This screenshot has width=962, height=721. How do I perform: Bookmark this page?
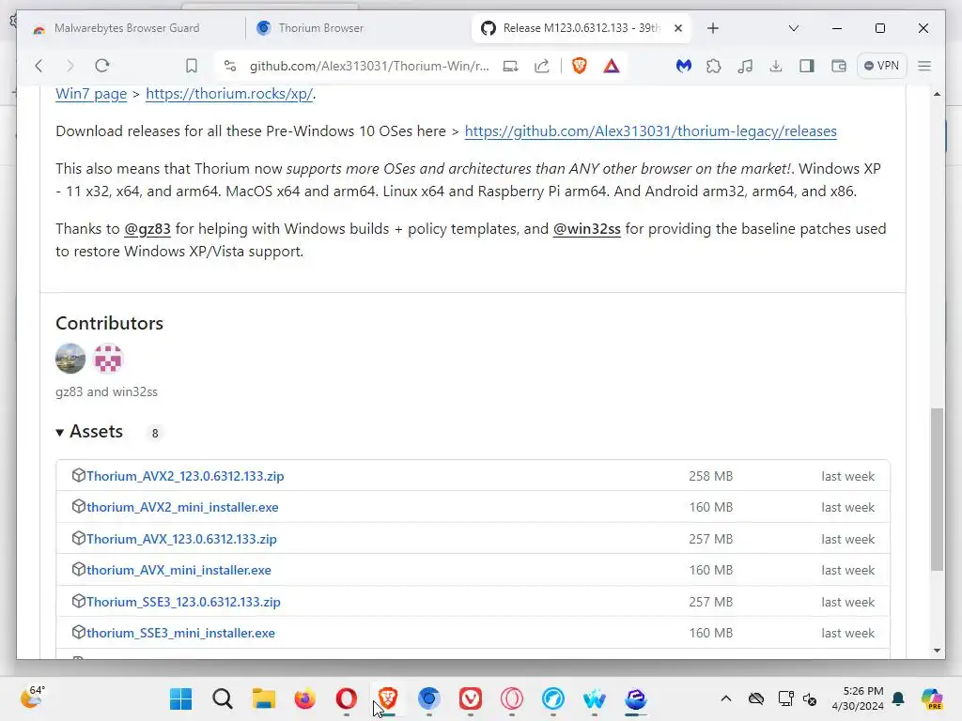(192, 66)
